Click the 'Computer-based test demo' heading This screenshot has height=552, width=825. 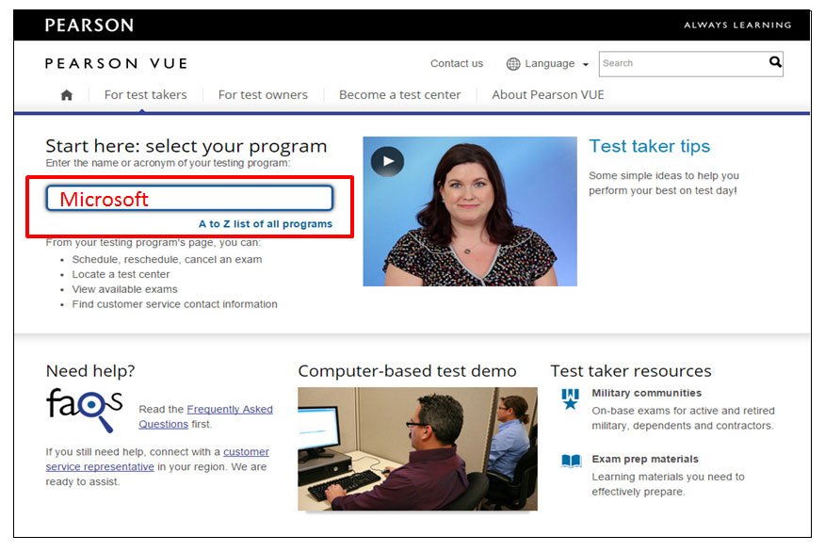click(407, 371)
